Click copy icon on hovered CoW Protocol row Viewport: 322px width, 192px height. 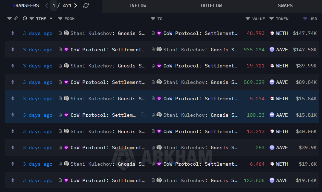(x=144, y=115)
